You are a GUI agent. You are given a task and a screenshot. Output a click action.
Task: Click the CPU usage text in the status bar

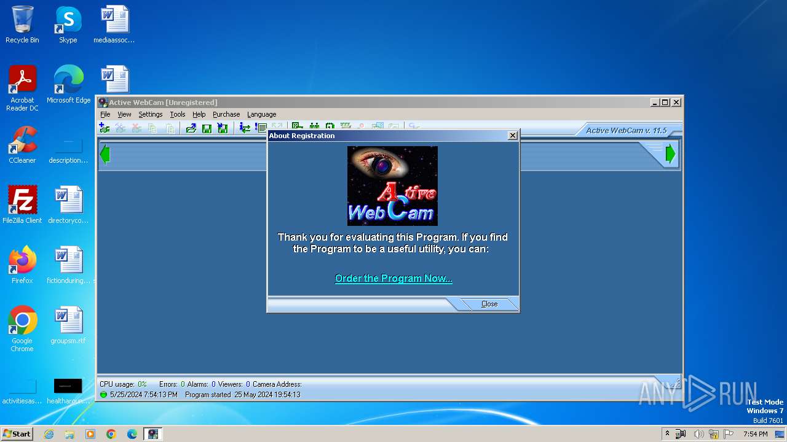[123, 384]
